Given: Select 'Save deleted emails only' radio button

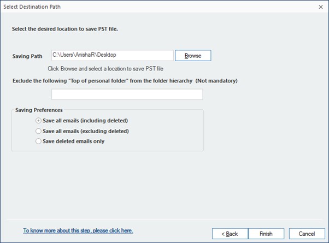Looking at the screenshot, I should pos(38,141).
